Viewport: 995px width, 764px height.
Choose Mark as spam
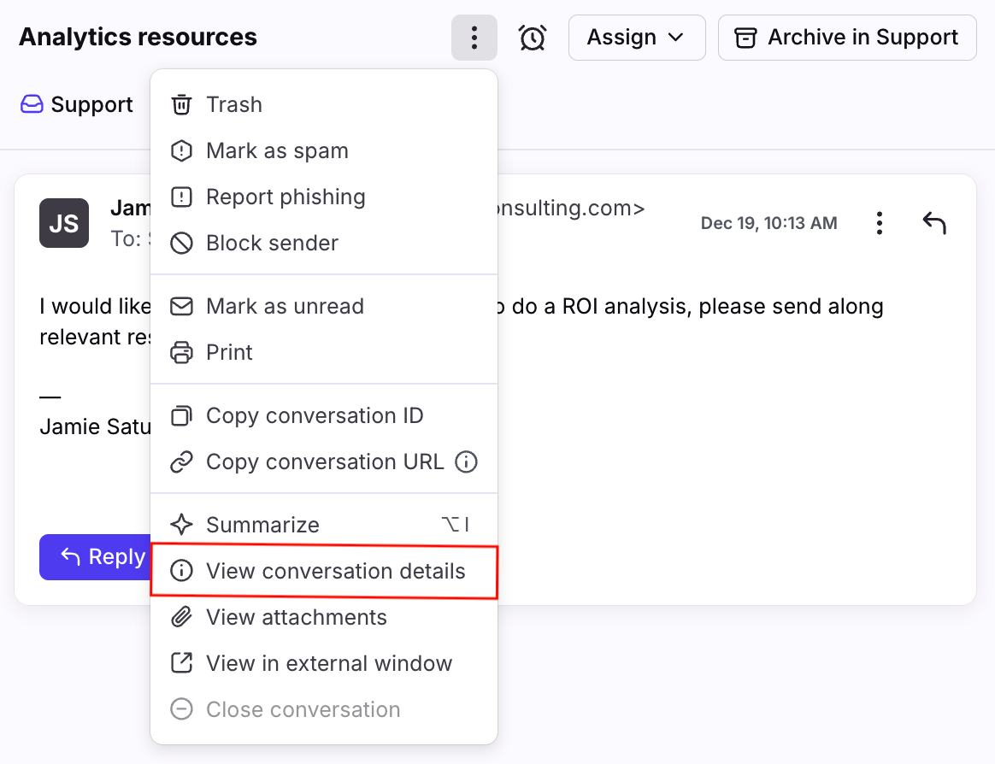(277, 151)
